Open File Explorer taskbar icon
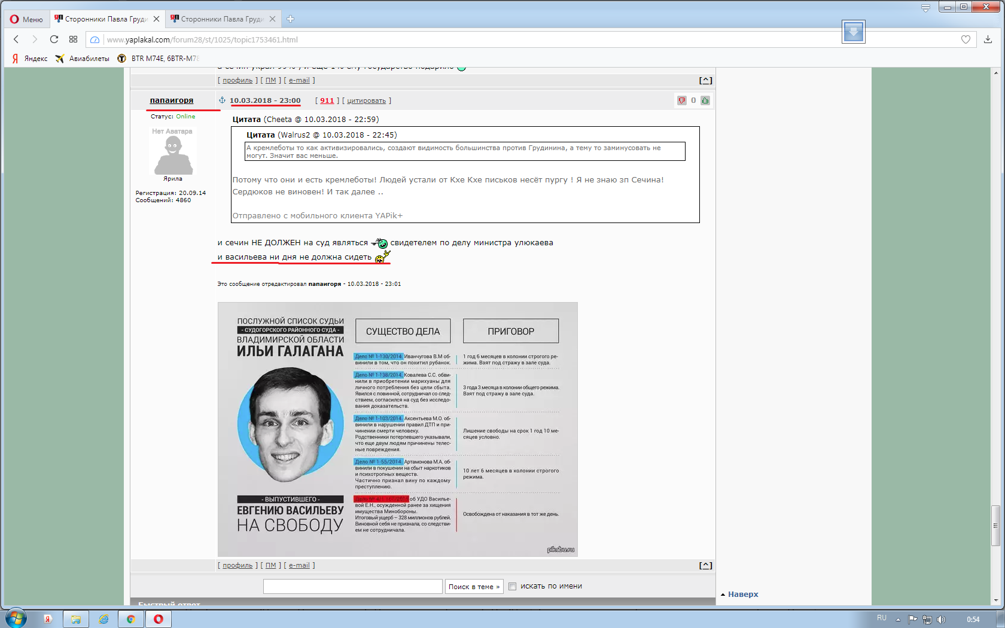 [76, 619]
